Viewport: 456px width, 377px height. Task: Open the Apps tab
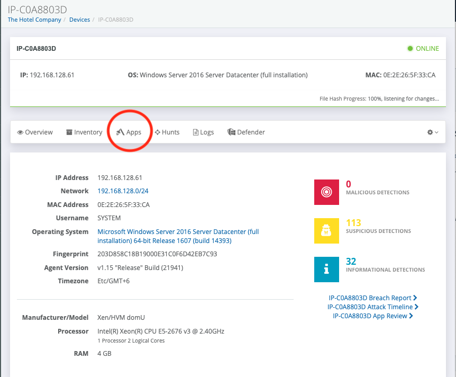(129, 132)
